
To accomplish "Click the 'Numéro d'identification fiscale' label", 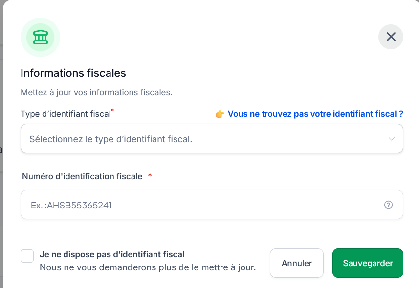I will pyautogui.click(x=82, y=176).
